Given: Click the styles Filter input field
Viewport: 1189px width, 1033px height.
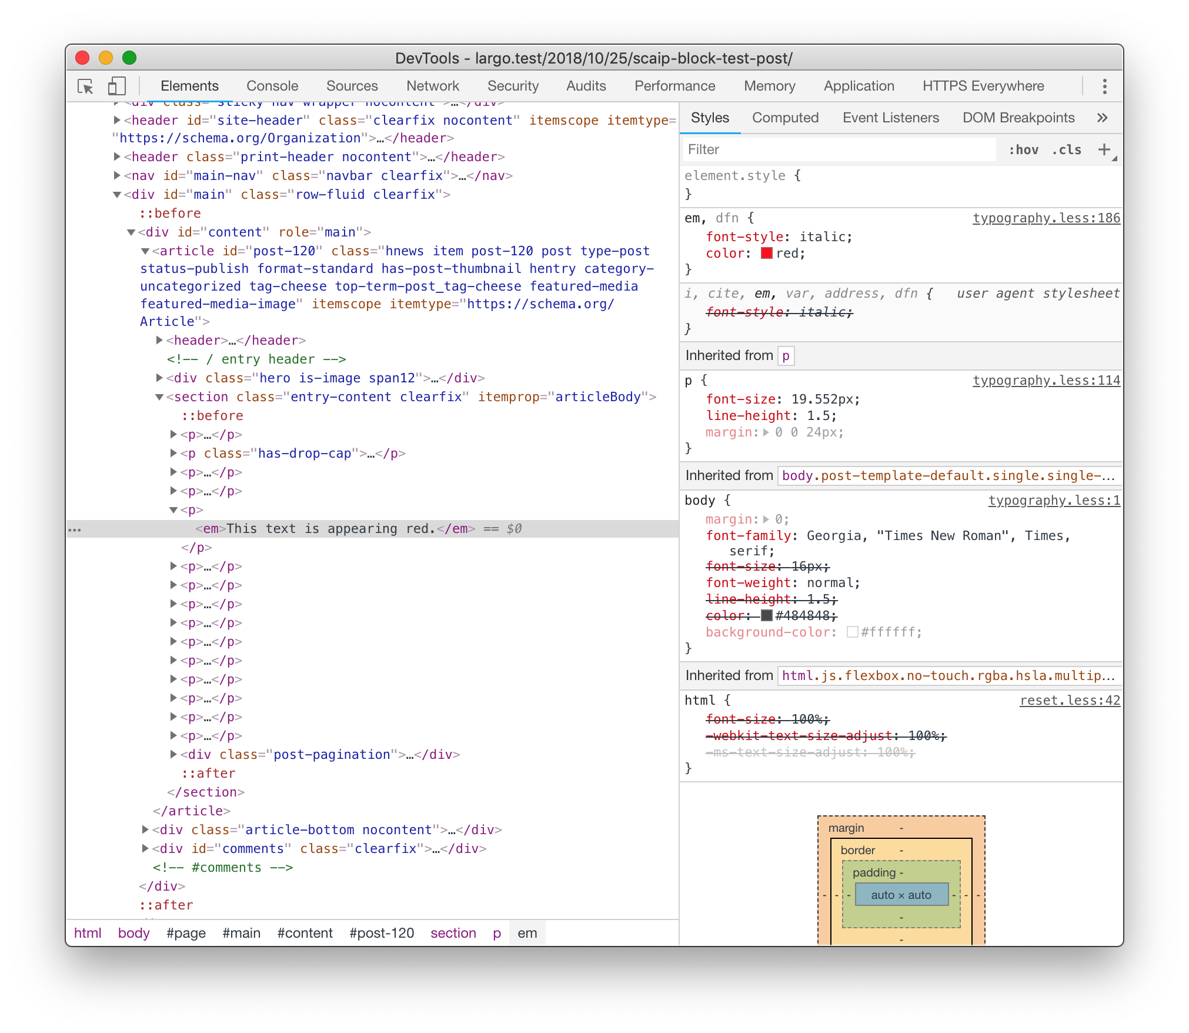Looking at the screenshot, I should pos(839,149).
